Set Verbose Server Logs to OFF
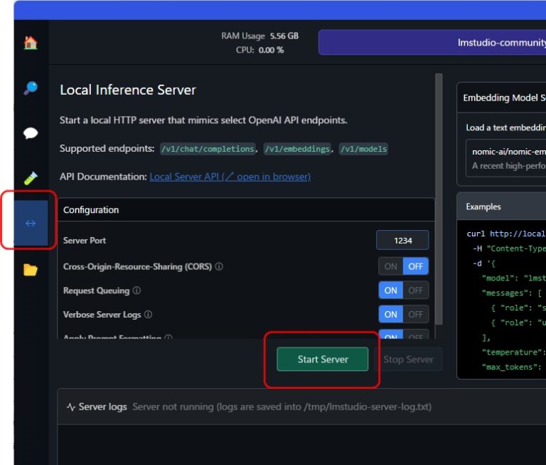 click(x=416, y=314)
